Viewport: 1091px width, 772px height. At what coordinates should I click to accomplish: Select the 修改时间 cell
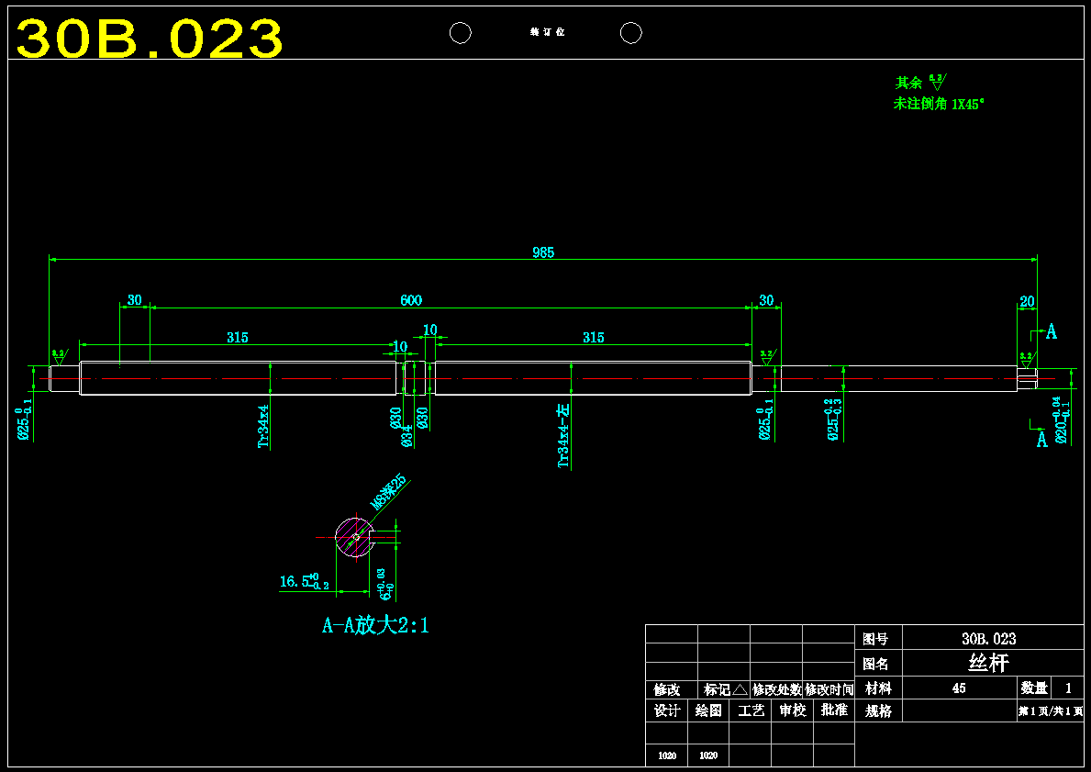829,689
